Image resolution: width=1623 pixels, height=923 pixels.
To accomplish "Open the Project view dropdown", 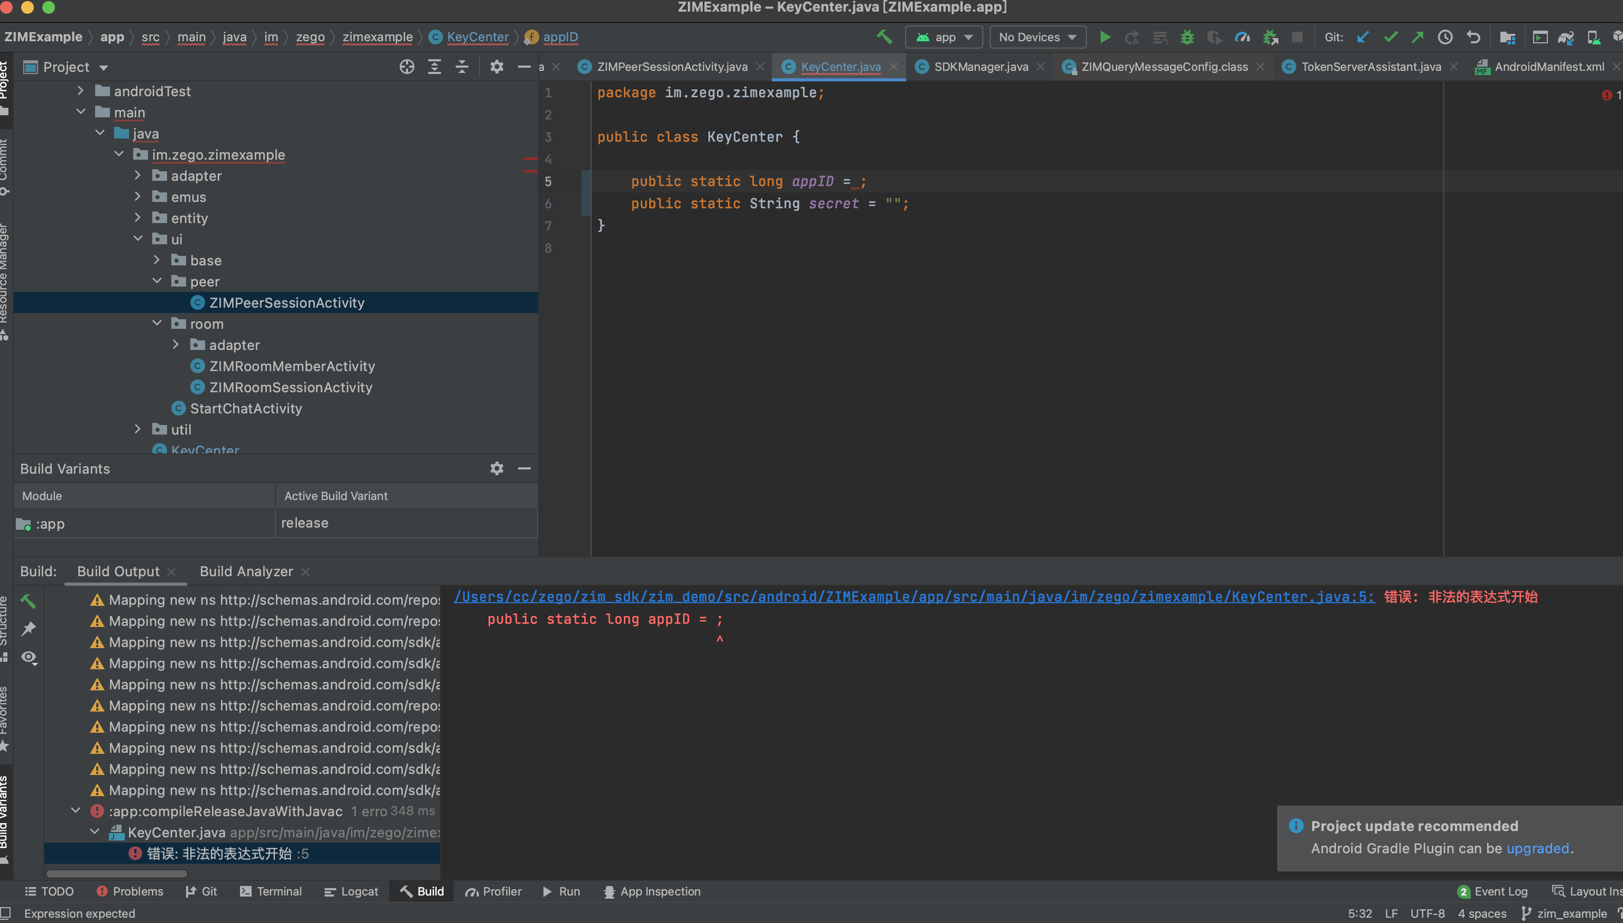I will click(66, 67).
